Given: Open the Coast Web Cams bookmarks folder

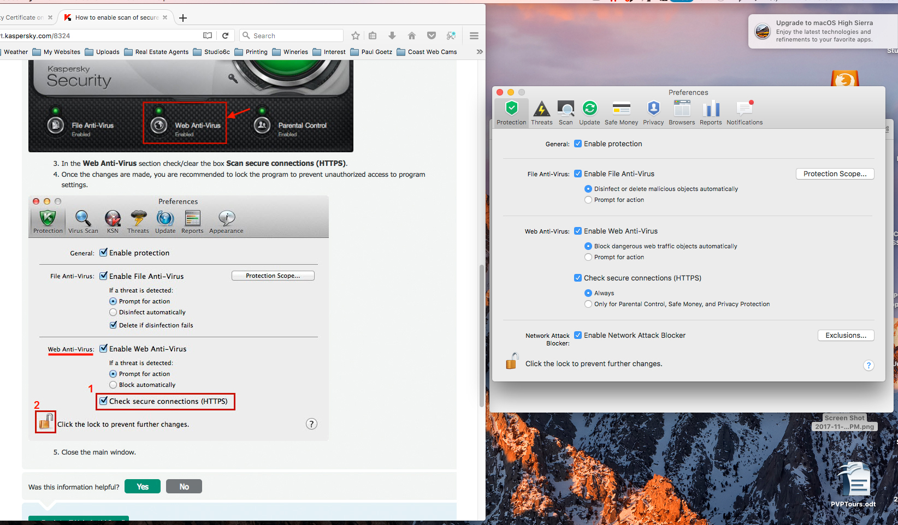Looking at the screenshot, I should [x=427, y=52].
